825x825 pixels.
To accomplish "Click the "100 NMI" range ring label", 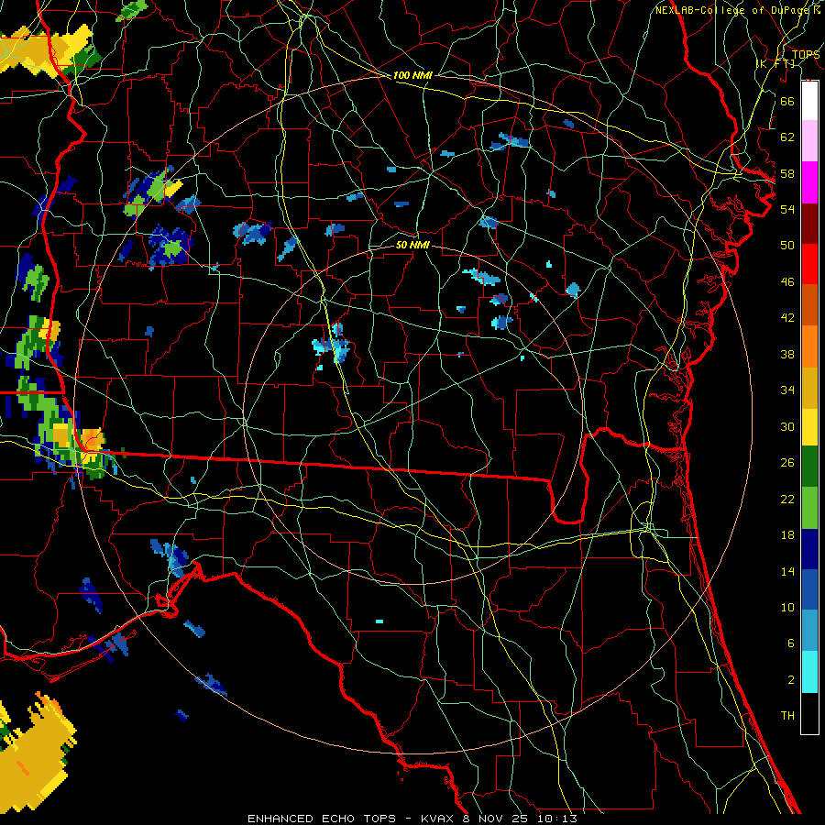I will pyautogui.click(x=412, y=76).
